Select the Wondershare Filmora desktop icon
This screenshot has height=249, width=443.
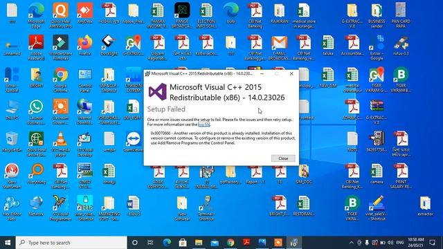coord(60,48)
